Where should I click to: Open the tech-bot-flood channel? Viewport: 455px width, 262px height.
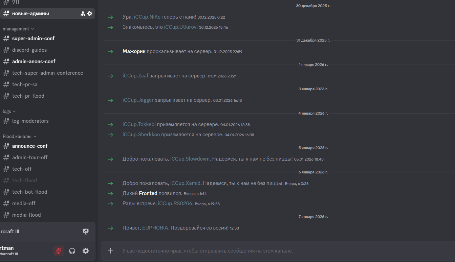point(29,192)
